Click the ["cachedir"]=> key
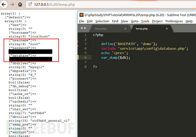Screen dimensions: 196x137 (23, 102)
